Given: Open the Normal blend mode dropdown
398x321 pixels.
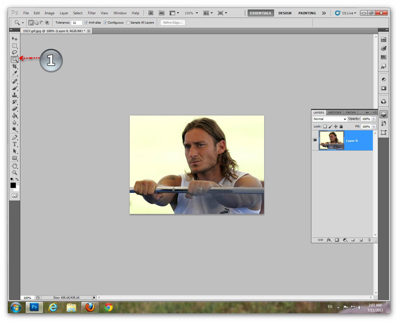Looking at the screenshot, I should pos(330,119).
